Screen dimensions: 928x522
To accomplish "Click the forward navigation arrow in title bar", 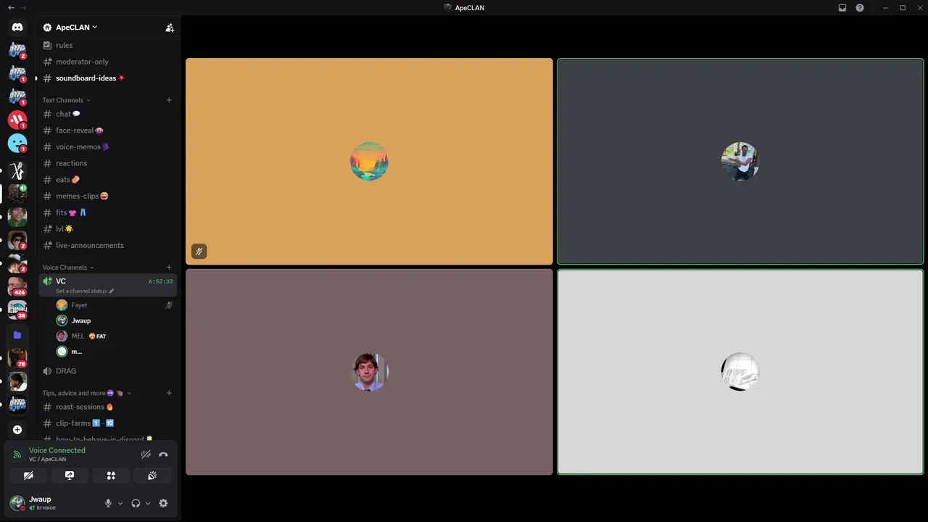I will coord(23,7).
